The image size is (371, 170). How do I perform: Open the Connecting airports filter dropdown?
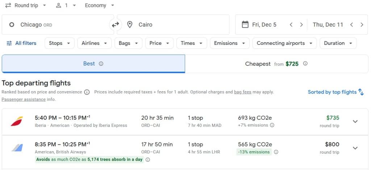point(284,43)
